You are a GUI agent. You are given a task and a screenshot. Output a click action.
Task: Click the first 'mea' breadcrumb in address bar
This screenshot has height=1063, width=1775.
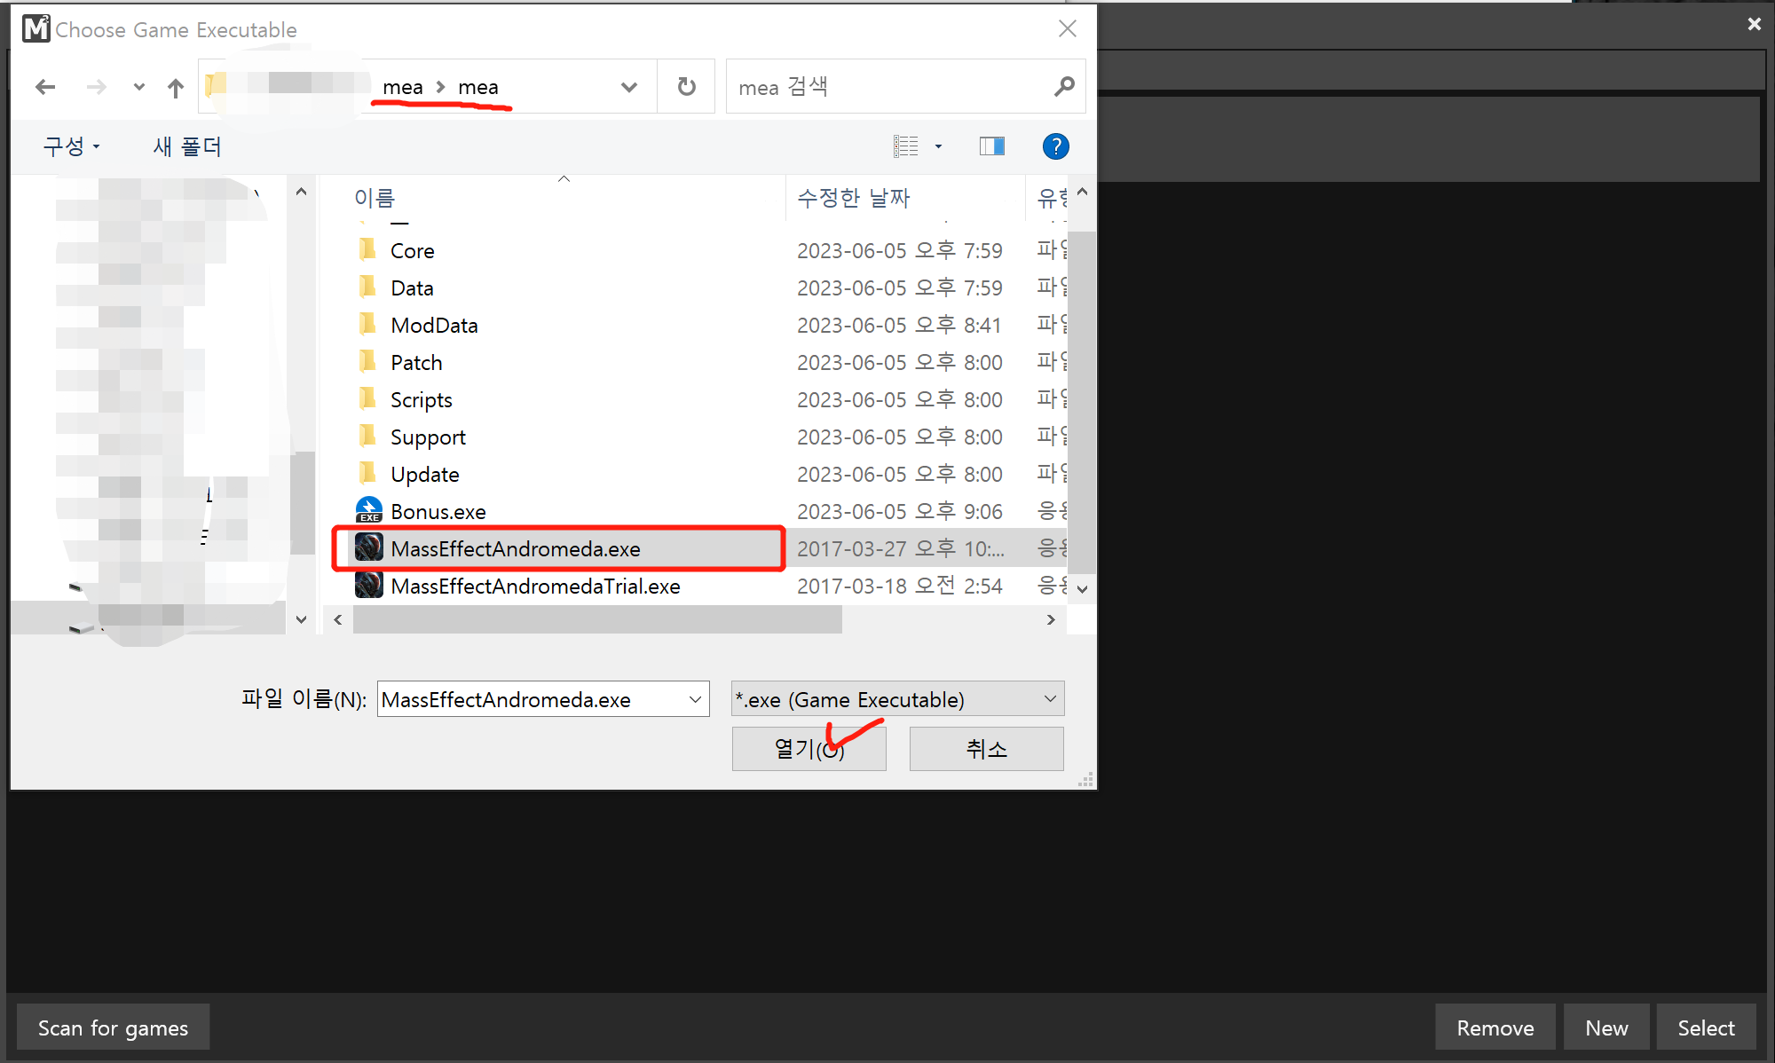403,87
